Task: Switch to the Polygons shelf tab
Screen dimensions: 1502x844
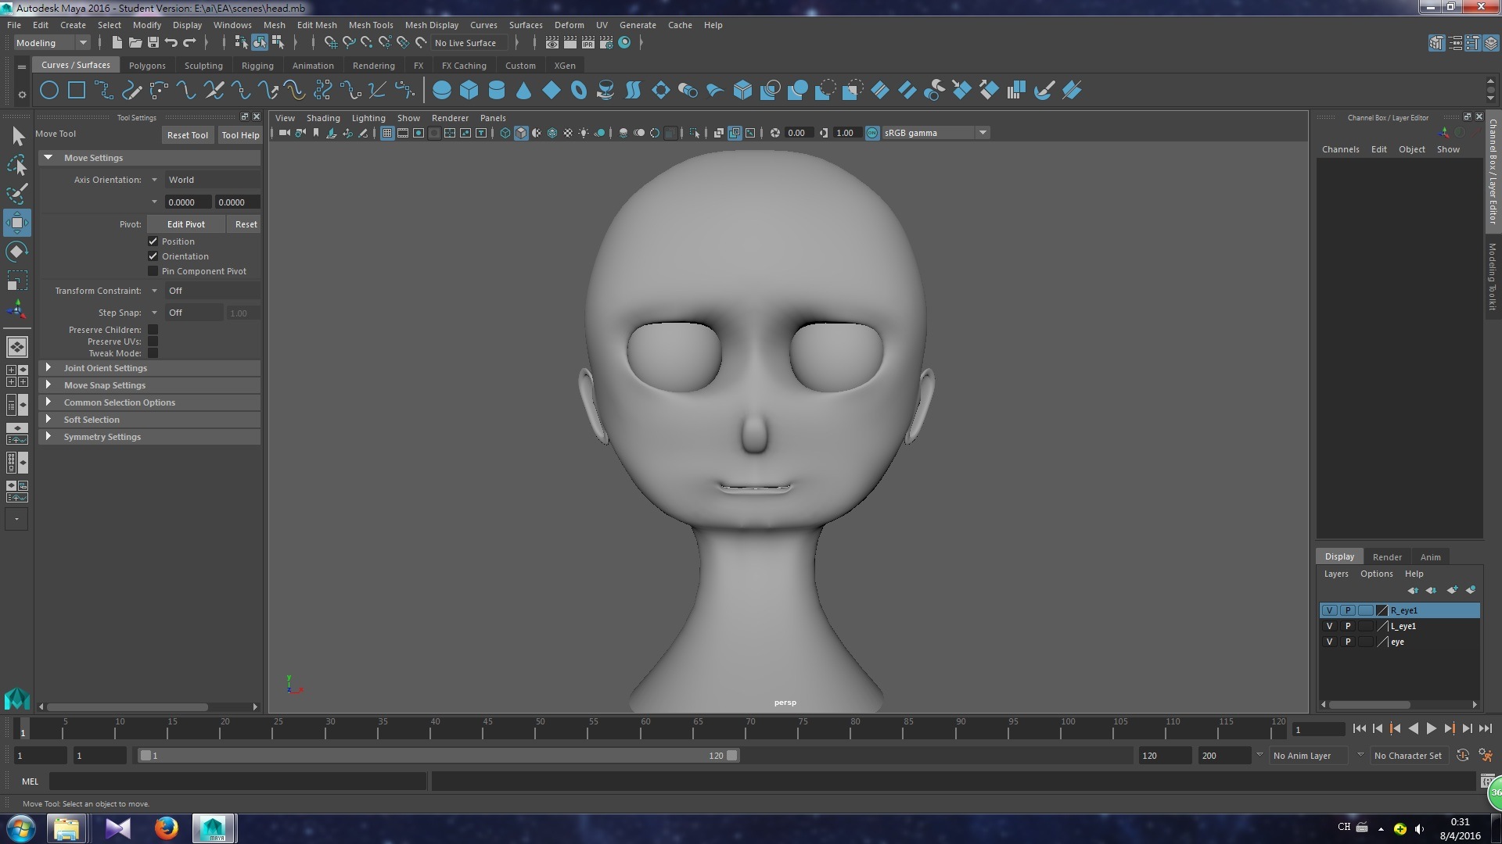Action: click(x=147, y=66)
